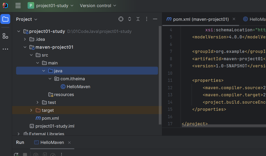Click line number 11 in the gutter
266x156 pixels.
(x=170, y=80)
